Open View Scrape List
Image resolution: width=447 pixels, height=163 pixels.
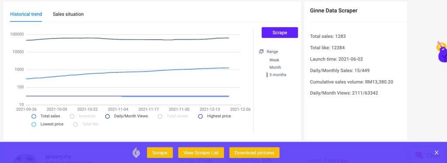201,153
